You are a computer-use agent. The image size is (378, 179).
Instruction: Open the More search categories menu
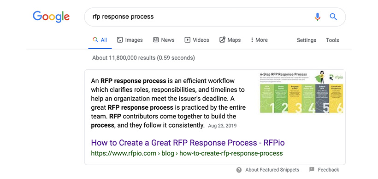(259, 40)
